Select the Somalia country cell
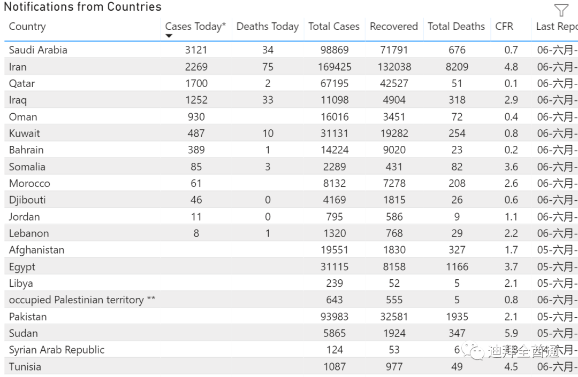The height and width of the screenshot is (377, 578). click(27, 167)
